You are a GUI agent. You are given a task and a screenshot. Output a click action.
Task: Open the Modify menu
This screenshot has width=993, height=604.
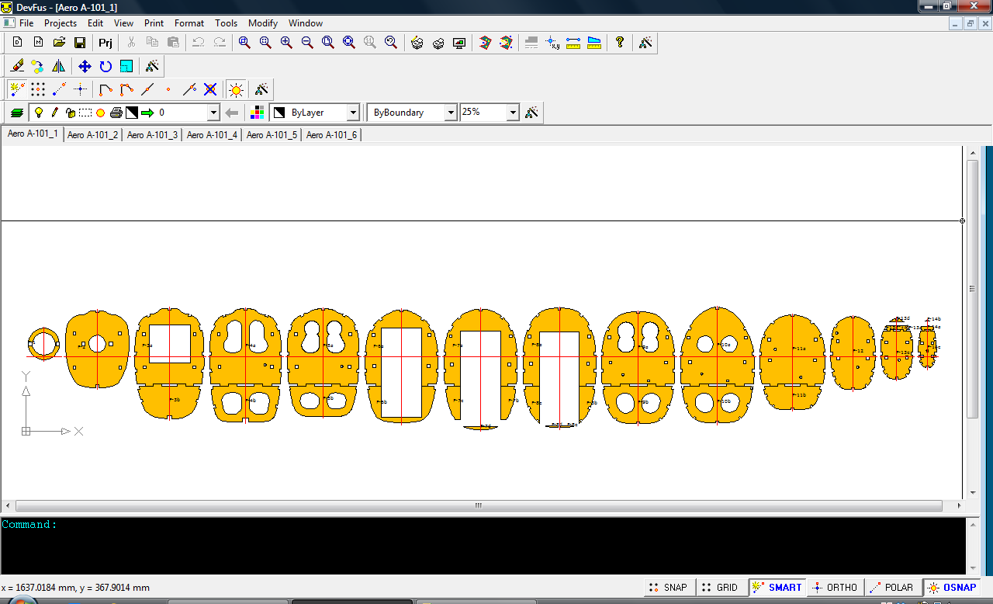click(263, 23)
